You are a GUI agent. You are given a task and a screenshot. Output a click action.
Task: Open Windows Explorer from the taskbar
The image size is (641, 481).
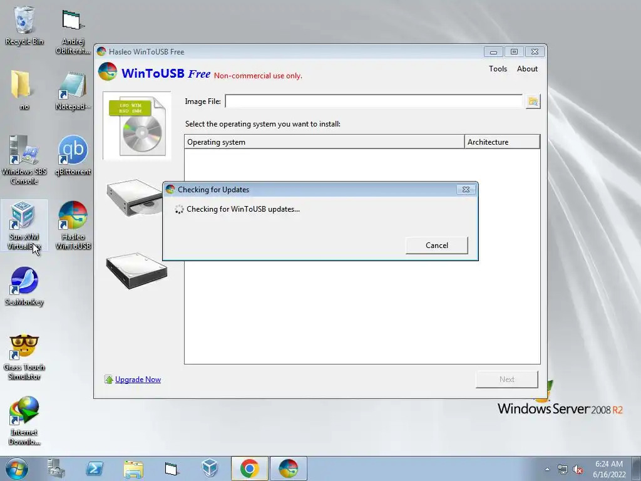click(x=133, y=468)
